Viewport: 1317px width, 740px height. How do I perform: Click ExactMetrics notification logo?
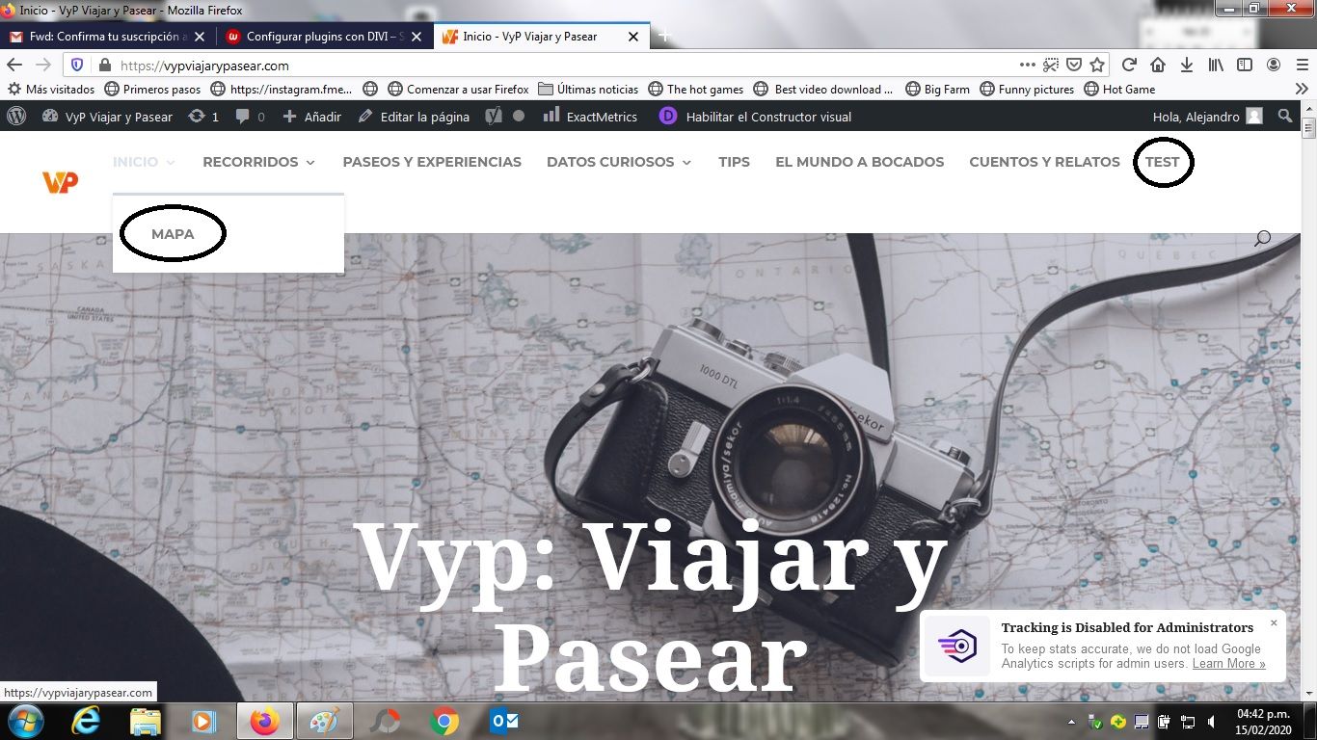click(957, 646)
